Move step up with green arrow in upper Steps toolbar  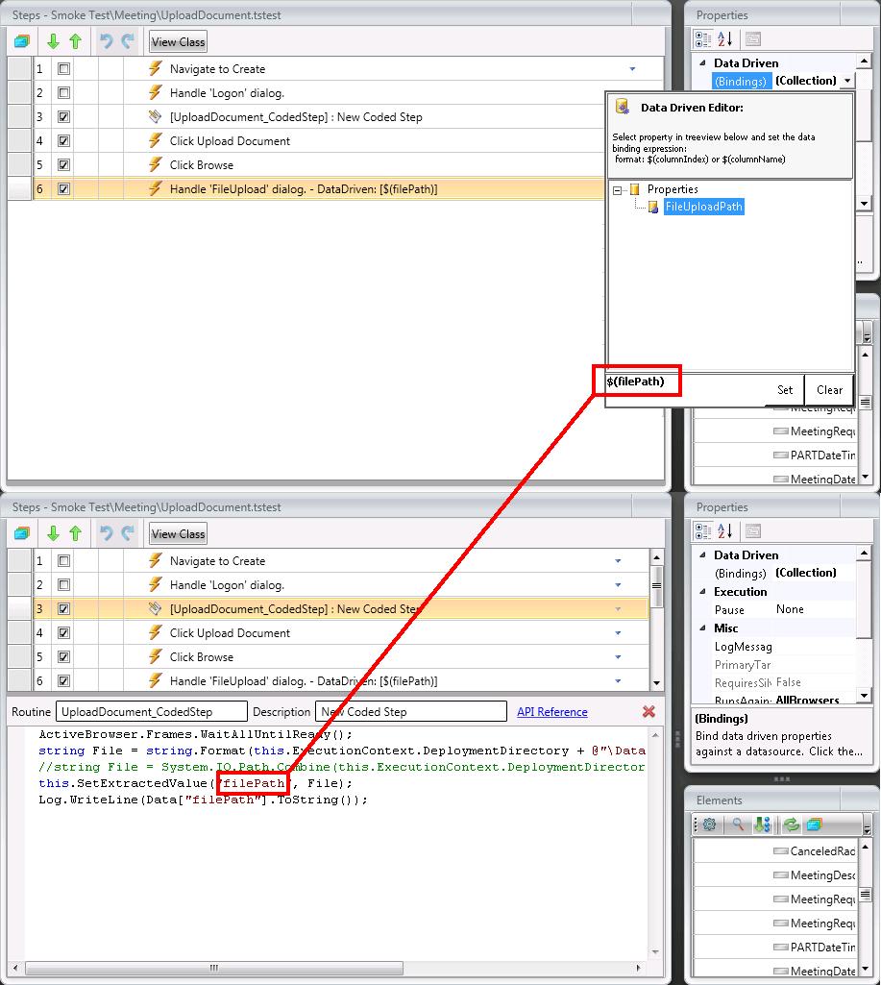pyautogui.click(x=75, y=42)
